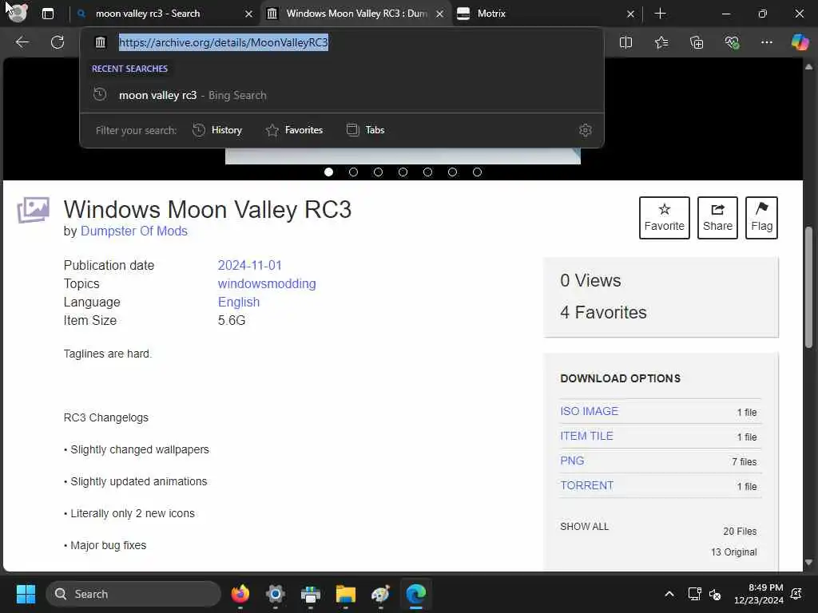Open the English language link
The width and height of the screenshot is (818, 613).
(238, 303)
